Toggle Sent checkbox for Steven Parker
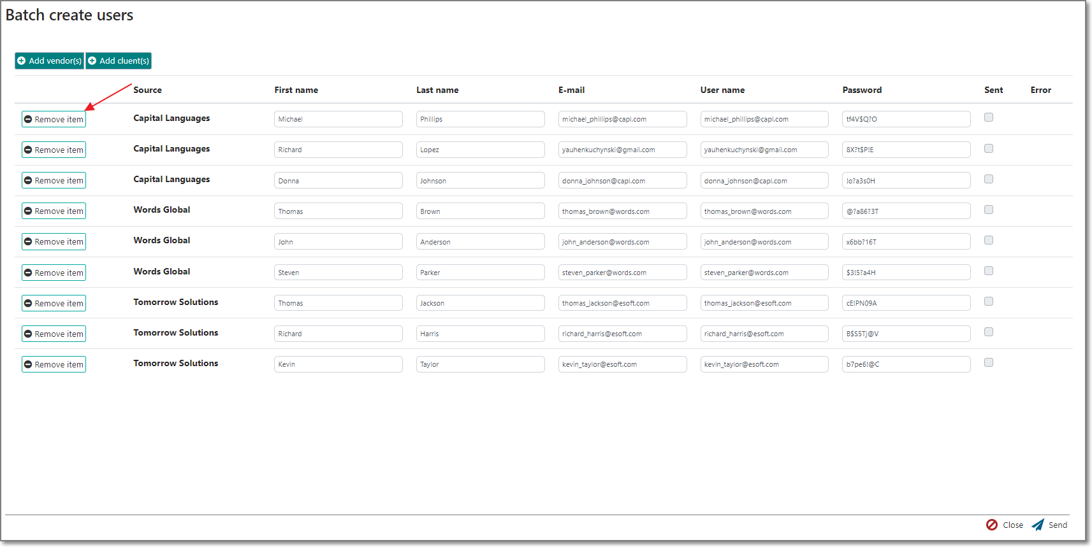Screen dimensions: 1092x547 [989, 271]
